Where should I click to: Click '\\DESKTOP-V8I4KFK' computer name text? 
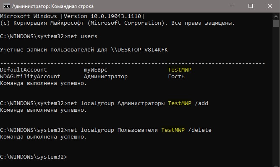tap(139, 50)
